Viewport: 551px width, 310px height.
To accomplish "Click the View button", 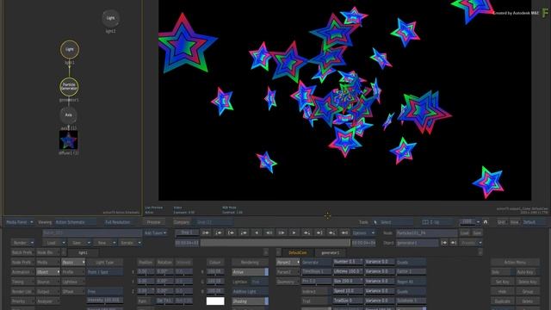I will pyautogui.click(x=514, y=222).
